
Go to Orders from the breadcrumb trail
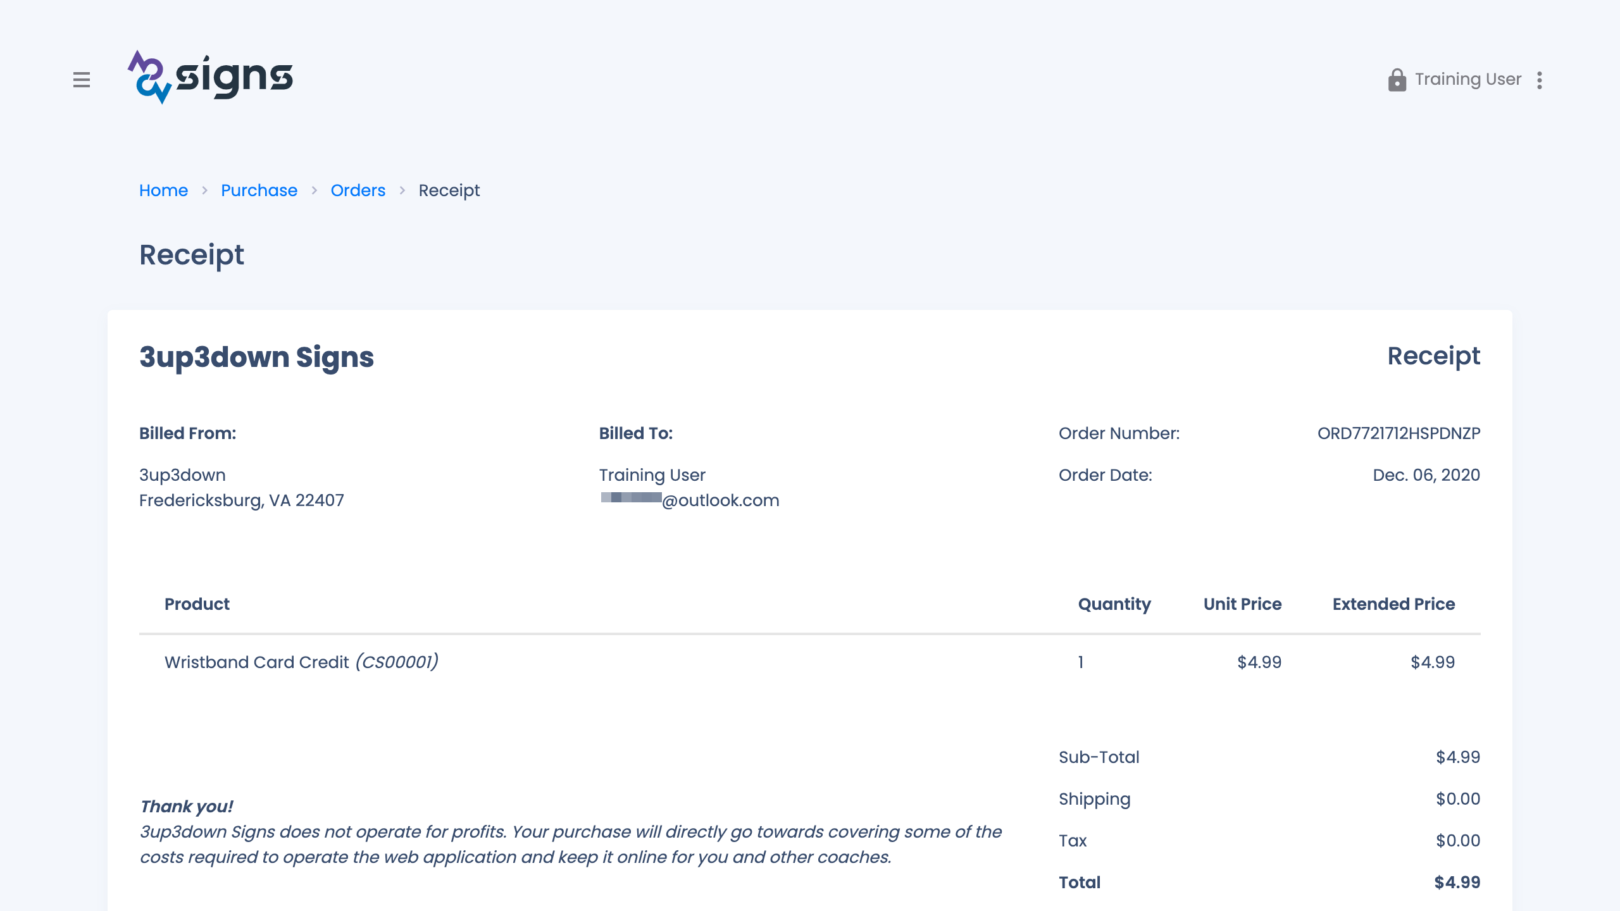pyautogui.click(x=358, y=190)
